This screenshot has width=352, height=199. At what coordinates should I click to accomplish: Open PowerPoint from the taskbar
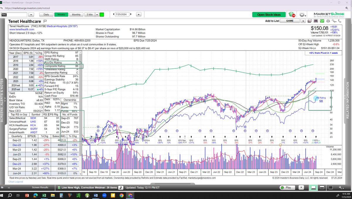coord(27,195)
